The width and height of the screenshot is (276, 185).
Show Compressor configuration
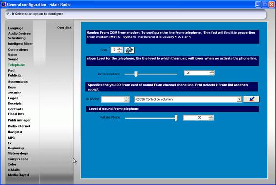click(x=18, y=159)
